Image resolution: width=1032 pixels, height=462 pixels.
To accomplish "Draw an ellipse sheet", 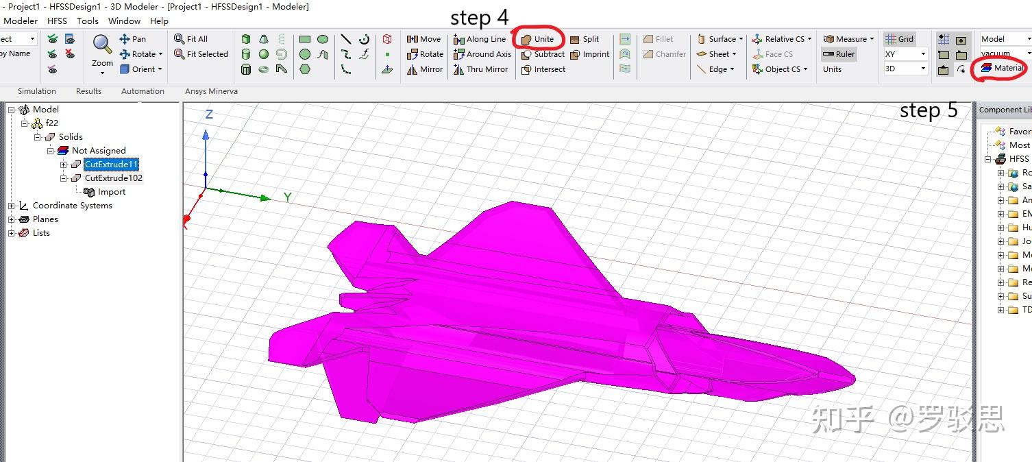I will point(323,39).
